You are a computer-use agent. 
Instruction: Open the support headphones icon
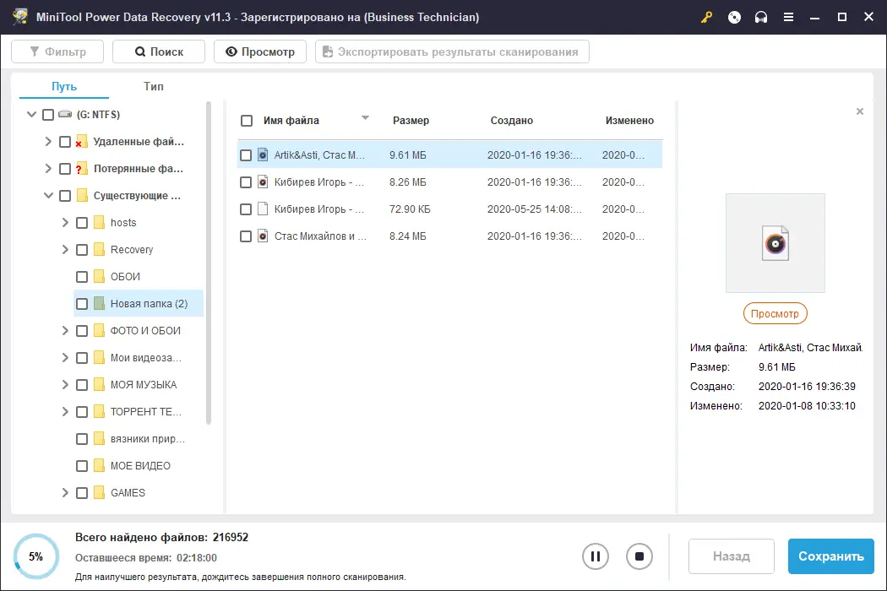(x=761, y=17)
